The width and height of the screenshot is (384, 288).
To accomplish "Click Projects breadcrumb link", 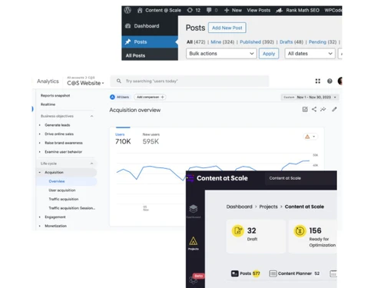I will [x=268, y=207].
